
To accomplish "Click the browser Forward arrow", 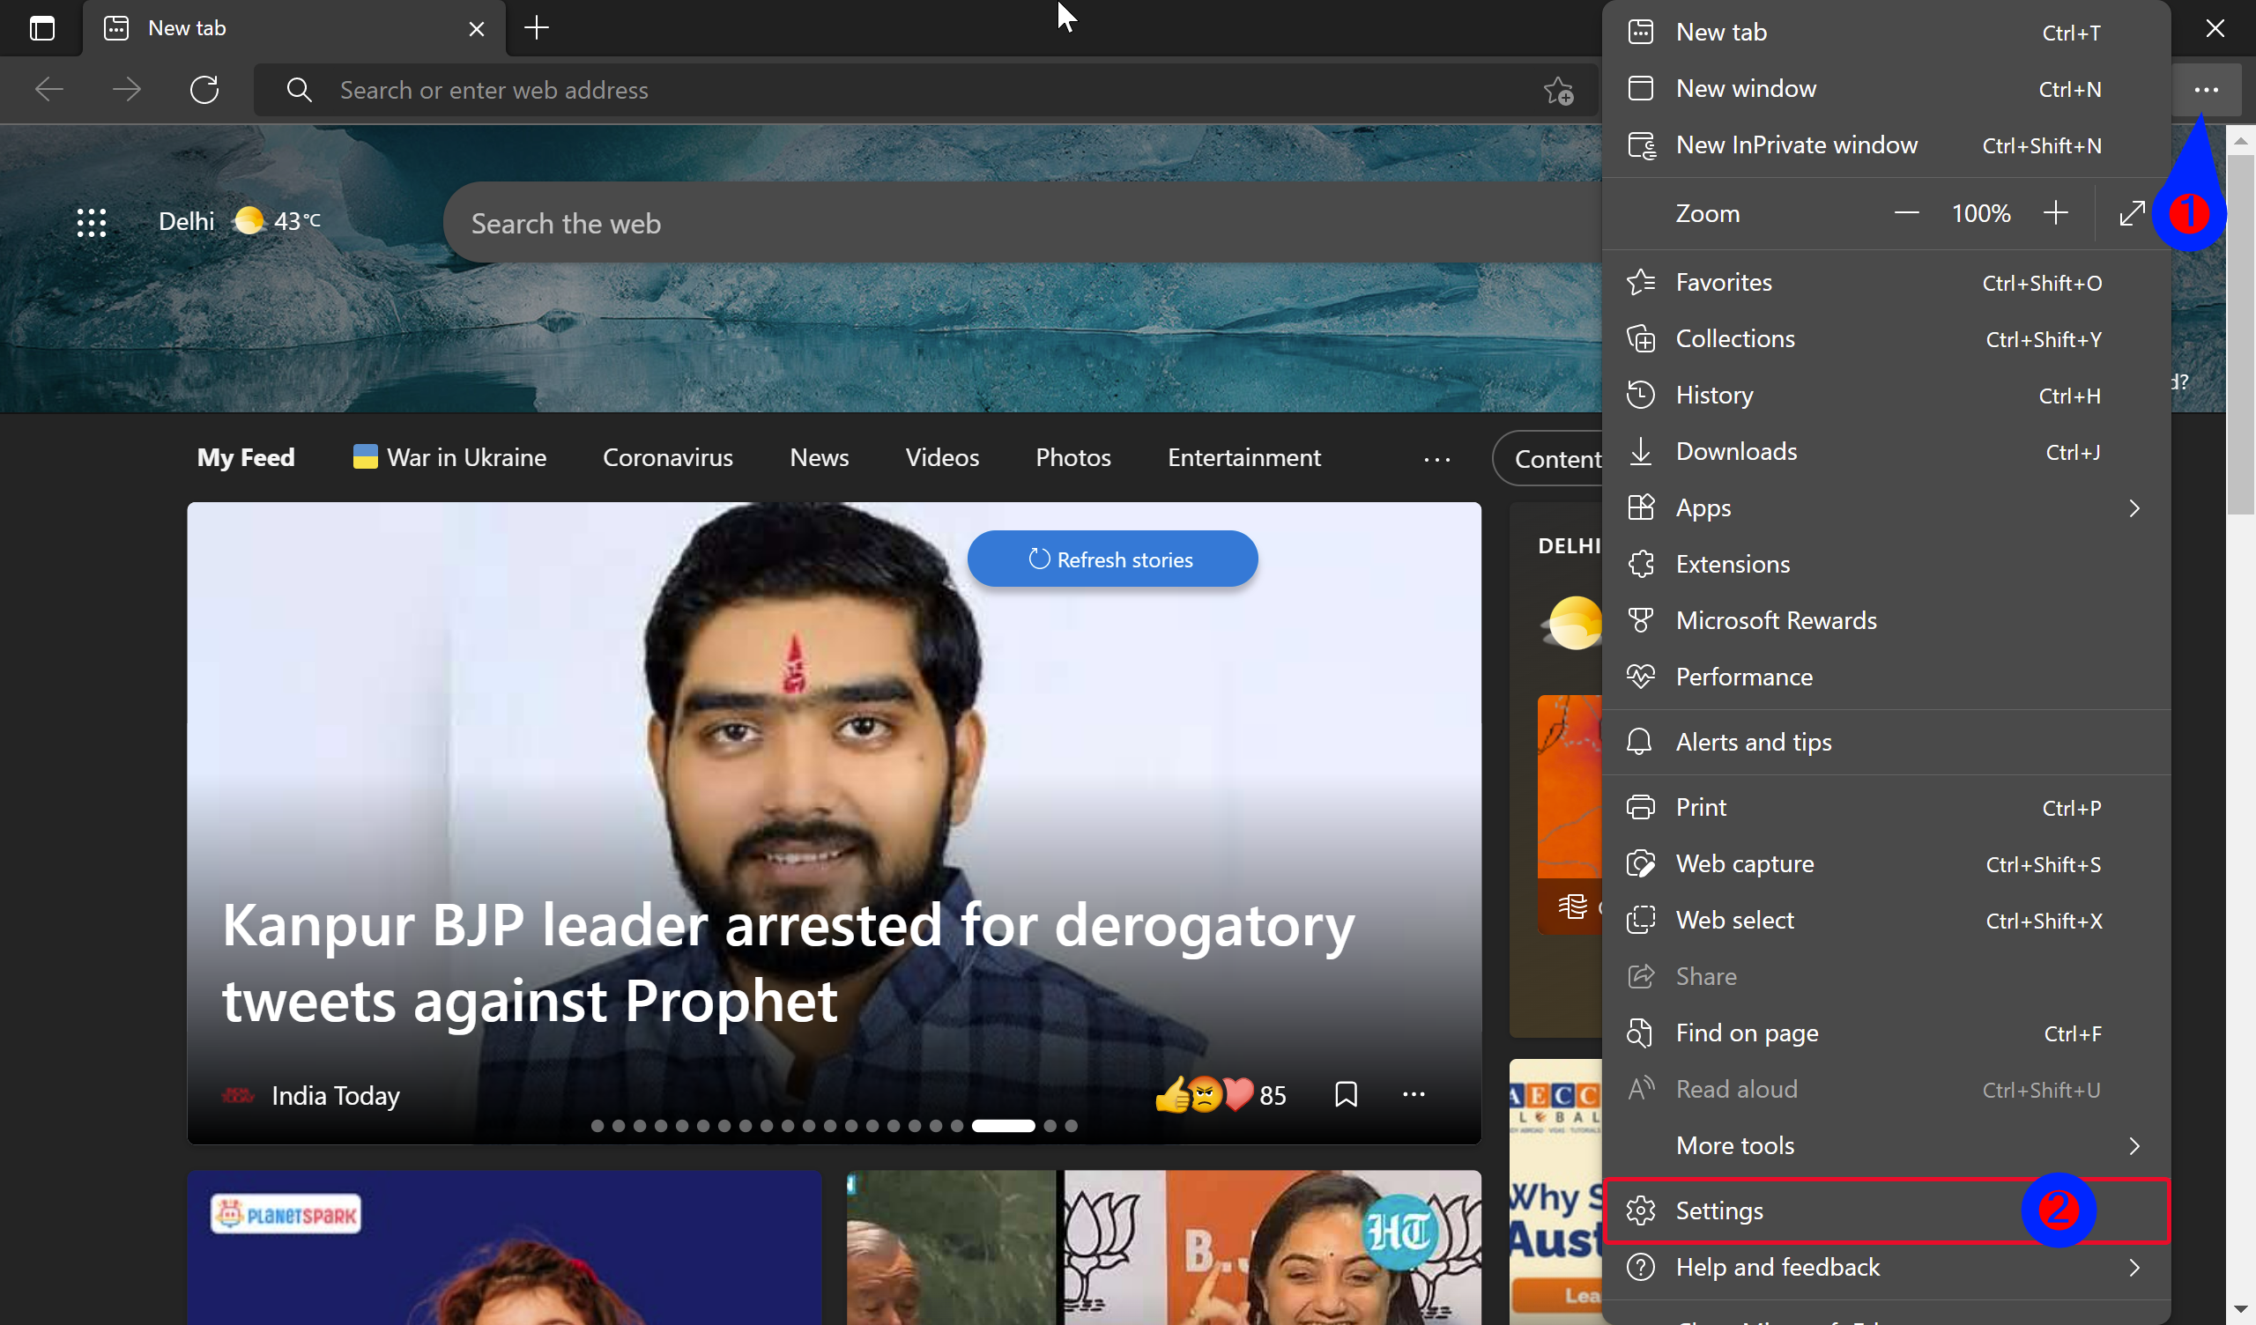I will click(x=127, y=90).
